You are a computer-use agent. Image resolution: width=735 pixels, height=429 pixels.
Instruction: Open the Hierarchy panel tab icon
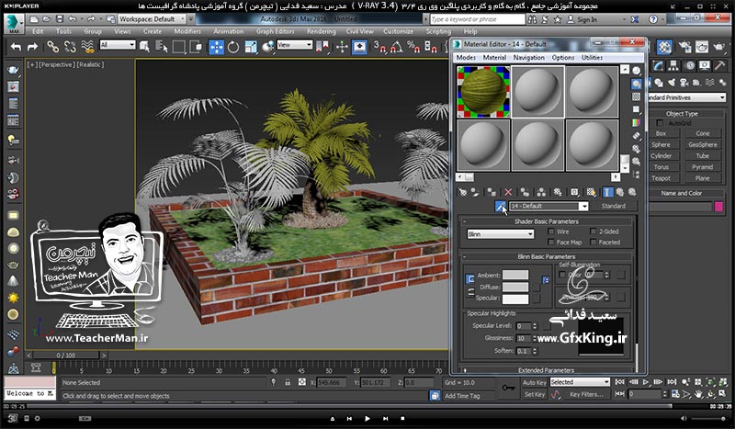coord(673,65)
